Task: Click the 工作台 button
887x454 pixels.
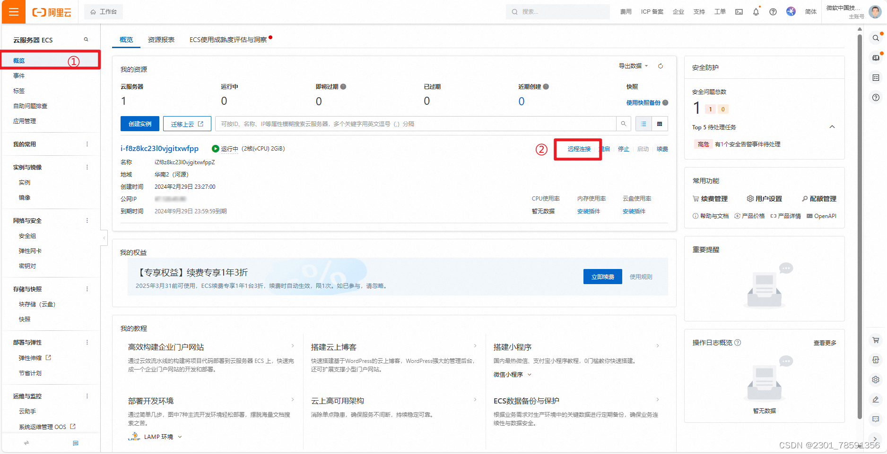Action: click(104, 12)
